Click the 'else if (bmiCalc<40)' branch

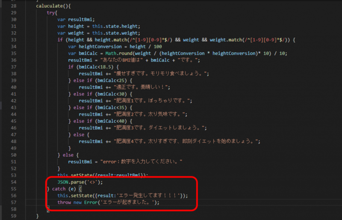(103, 121)
